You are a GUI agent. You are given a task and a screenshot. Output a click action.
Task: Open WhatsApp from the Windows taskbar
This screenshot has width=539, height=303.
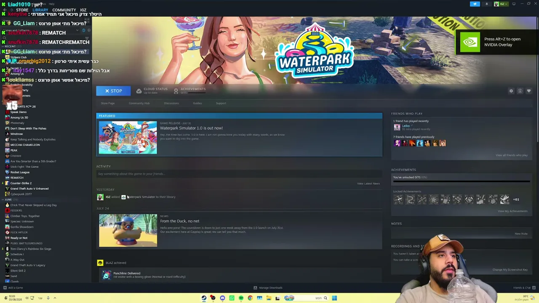(x=232, y=298)
